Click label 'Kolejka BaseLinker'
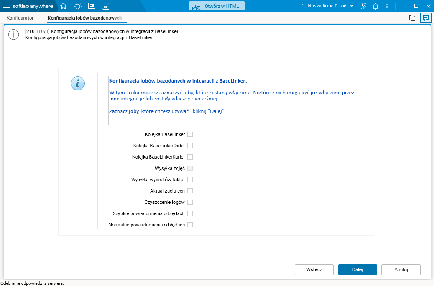Image resolution: width=434 pixels, height=286 pixels. tap(165, 134)
